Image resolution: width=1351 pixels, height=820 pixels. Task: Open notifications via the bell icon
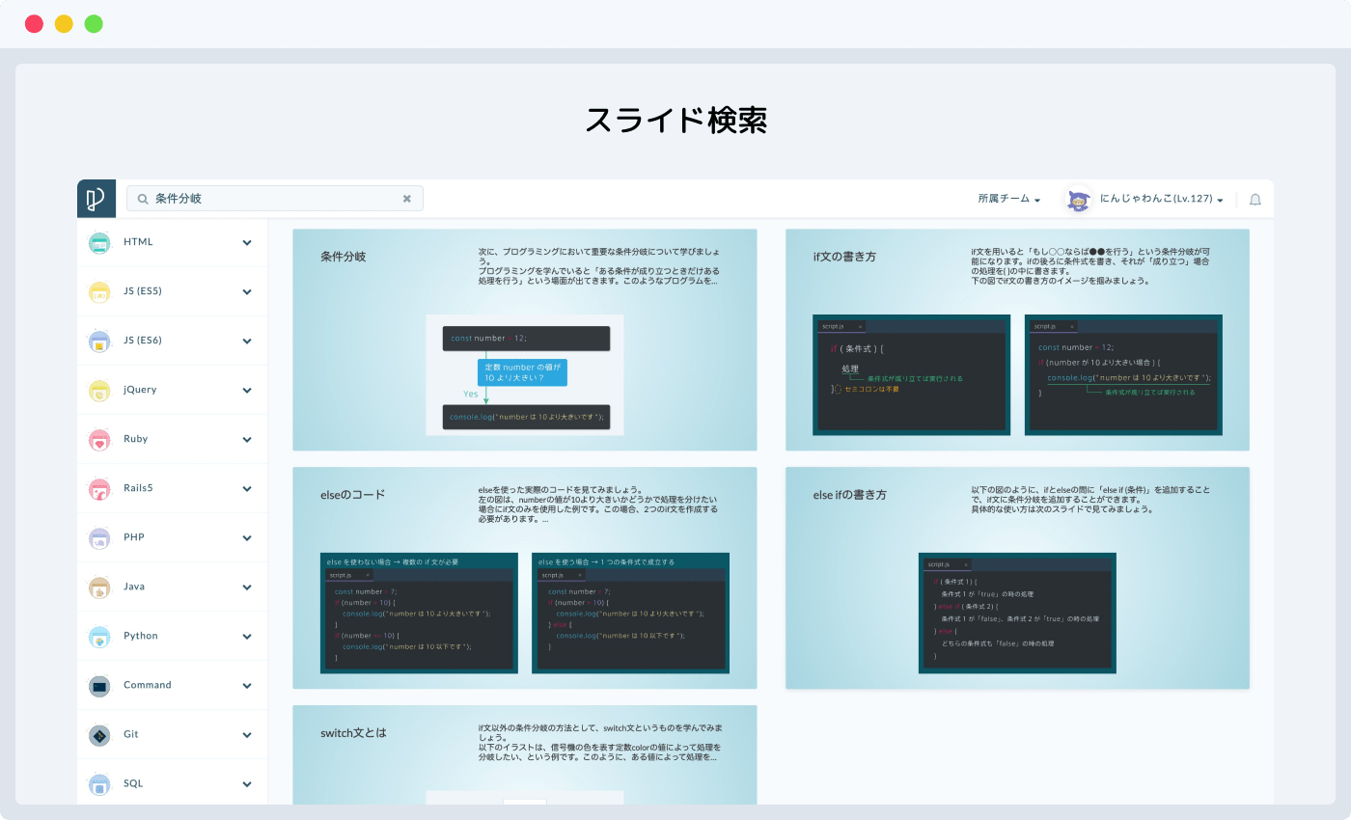point(1254,198)
